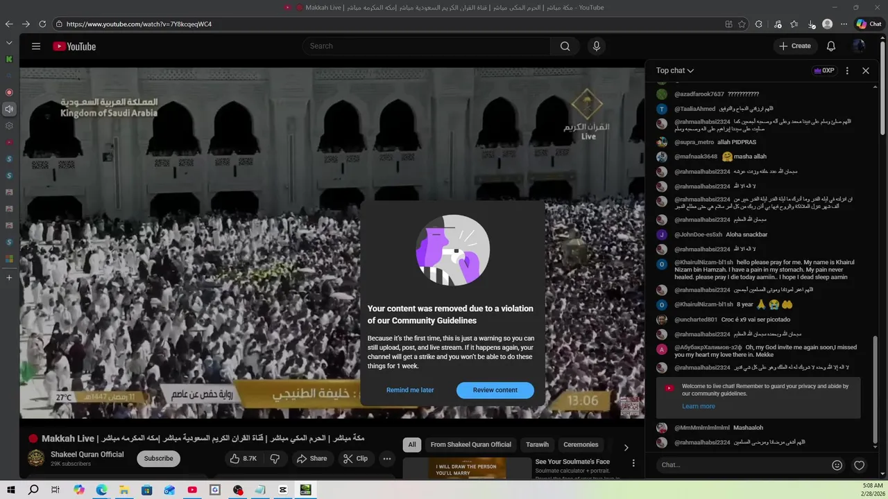Open more actions ellipsis under the video
Image resolution: width=888 pixels, height=499 pixels.
[x=387, y=459]
